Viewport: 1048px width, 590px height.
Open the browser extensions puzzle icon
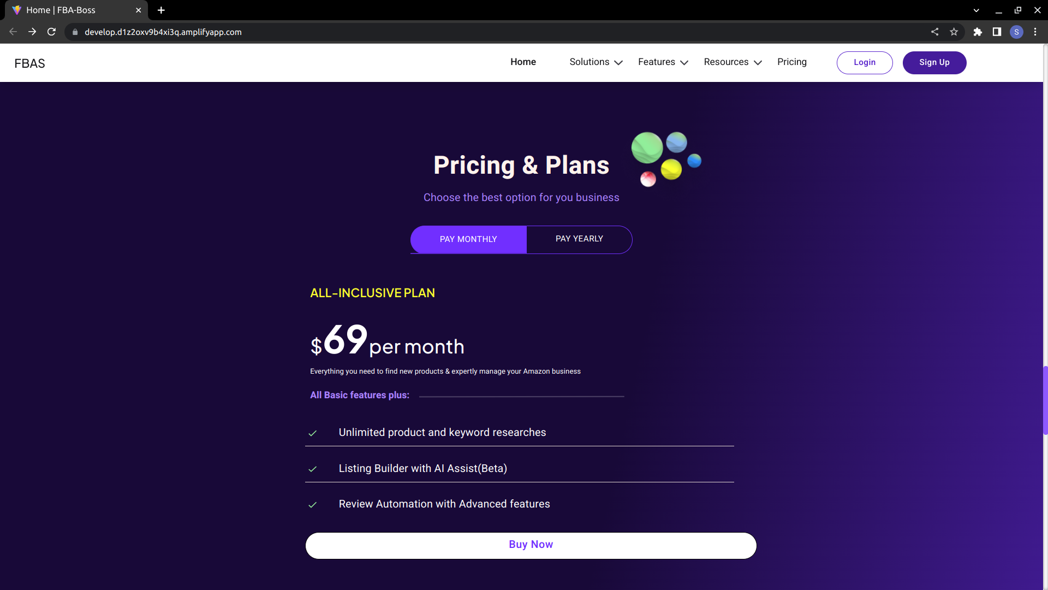pyautogui.click(x=978, y=32)
